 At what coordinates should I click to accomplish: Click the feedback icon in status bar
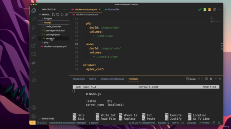point(214,123)
